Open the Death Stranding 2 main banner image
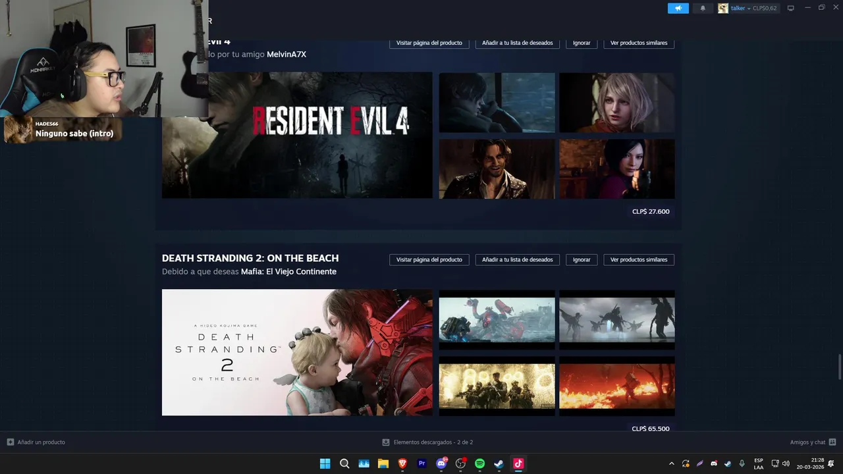The height and width of the screenshot is (474, 843). point(297,352)
